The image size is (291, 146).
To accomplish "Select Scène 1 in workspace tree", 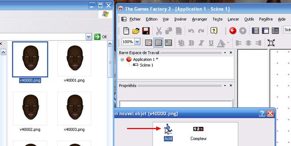I will click(147, 65).
